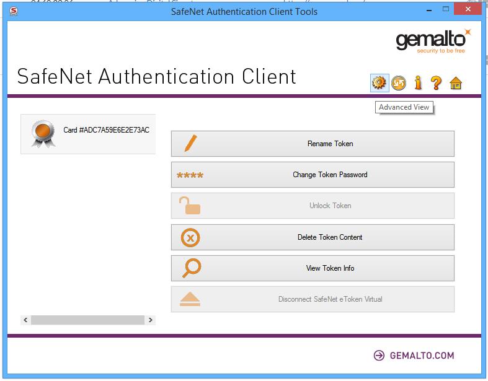Click the Advanced View tooltip label
488x381 pixels.
(x=404, y=107)
